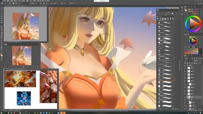Viewport: 203px width, 114px height.
Task: Switch to the Color tab in the Color panel
Action: point(185,7)
